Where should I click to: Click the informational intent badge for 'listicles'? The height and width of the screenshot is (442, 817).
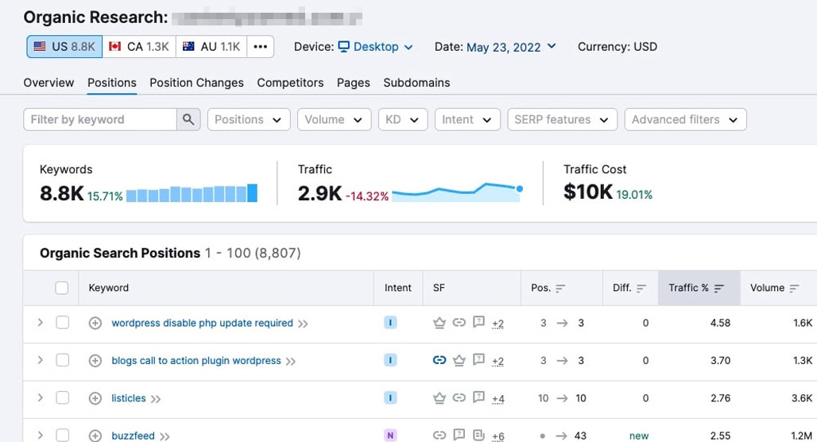click(x=390, y=397)
